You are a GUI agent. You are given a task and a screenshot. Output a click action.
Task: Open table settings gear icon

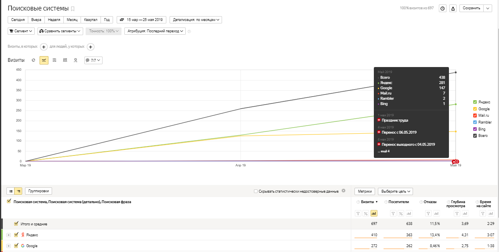click(x=344, y=191)
